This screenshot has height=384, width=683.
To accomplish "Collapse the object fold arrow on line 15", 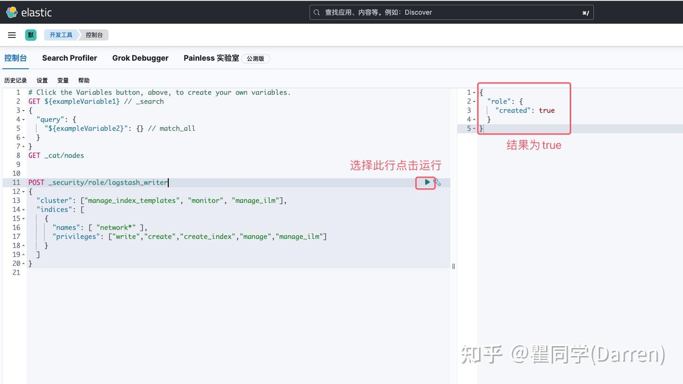I will [x=22, y=219].
